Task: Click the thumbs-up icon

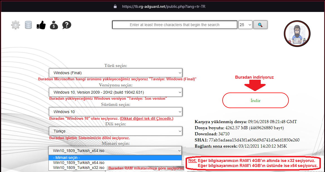Action: [41, 25]
